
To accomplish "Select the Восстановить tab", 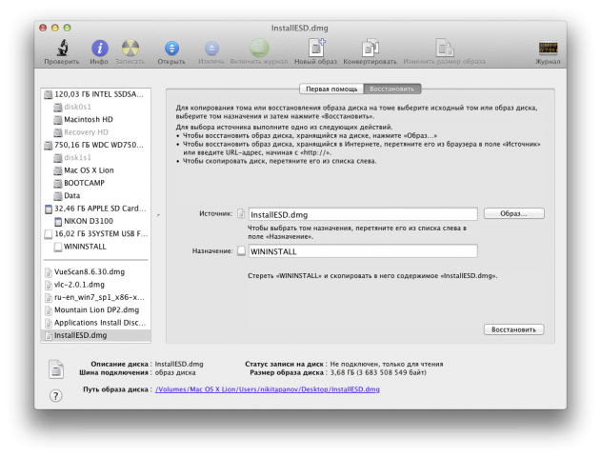I will pyautogui.click(x=391, y=89).
